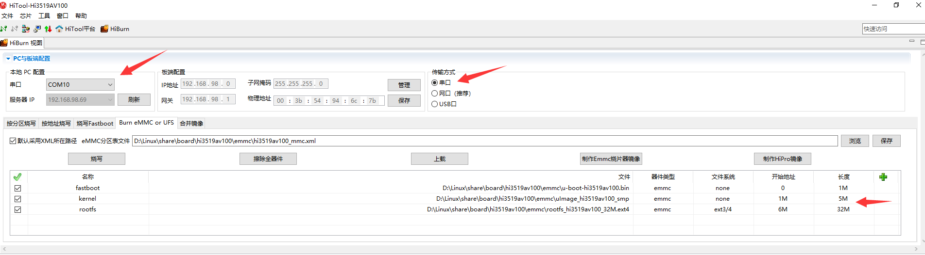Open the 工具 menu
Screen dimensions: 925x255
click(x=44, y=16)
